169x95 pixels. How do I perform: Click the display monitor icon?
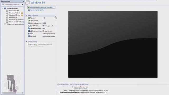[29, 36]
